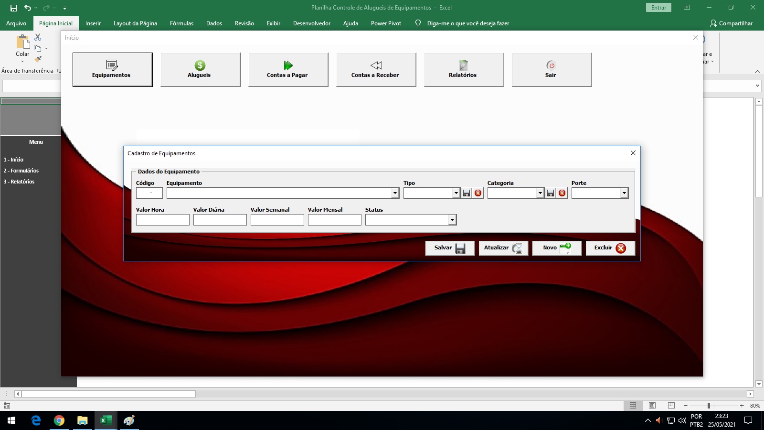Switch to Page Break Preview view
The height and width of the screenshot is (430, 764).
point(671,406)
